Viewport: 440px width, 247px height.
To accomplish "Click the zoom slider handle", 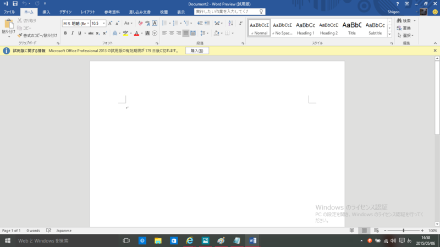I will coord(404,231).
